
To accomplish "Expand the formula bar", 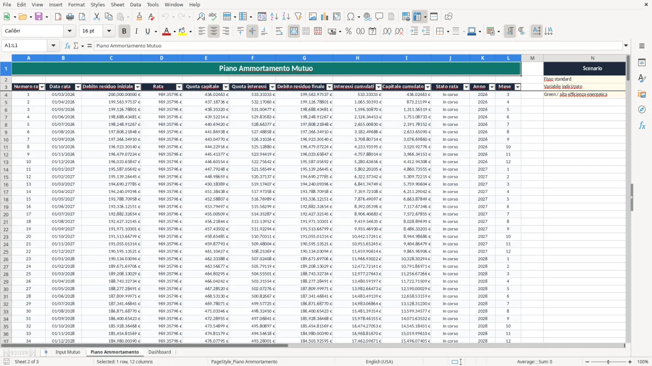I will (626, 46).
